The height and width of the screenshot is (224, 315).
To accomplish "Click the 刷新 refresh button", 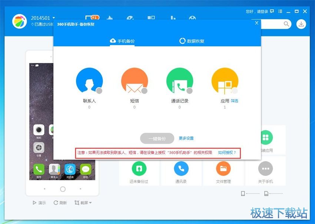I will [60, 203].
